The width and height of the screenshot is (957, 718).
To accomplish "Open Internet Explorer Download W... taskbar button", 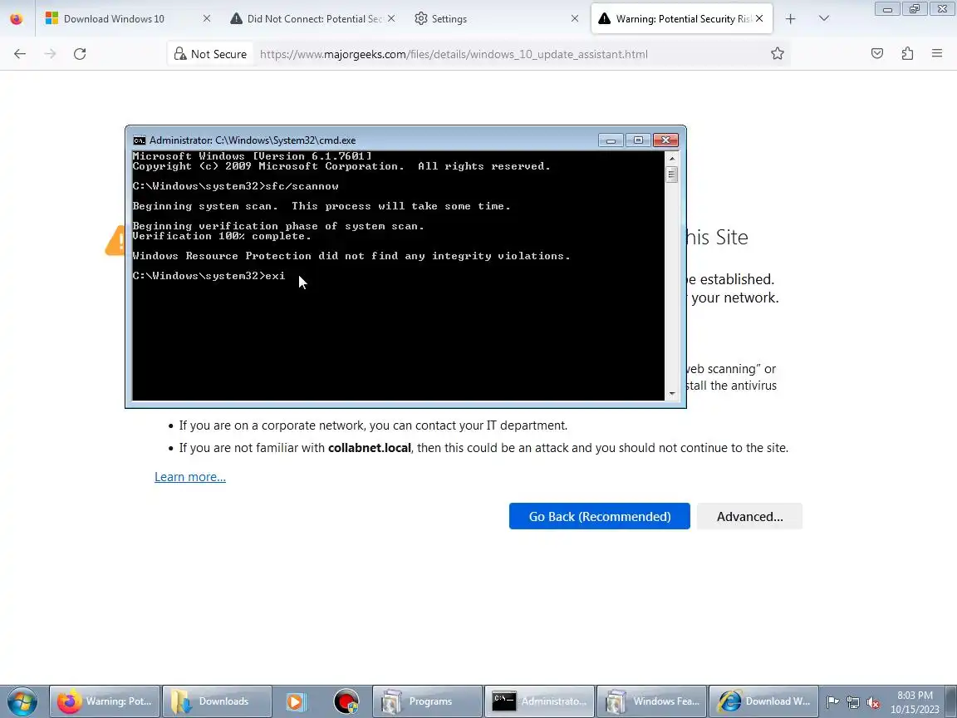I will point(763,701).
